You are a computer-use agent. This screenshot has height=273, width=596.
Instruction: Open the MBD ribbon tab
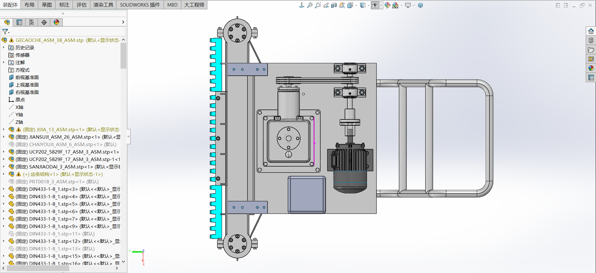[172, 5]
